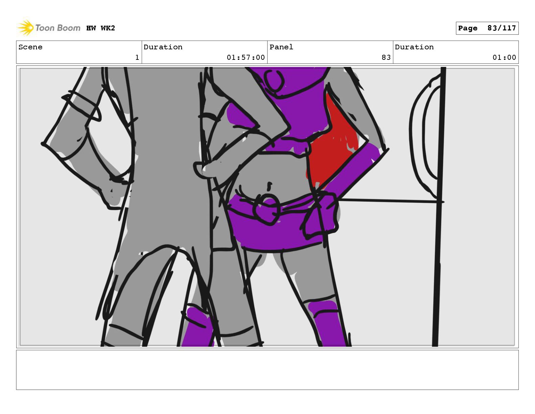Click the 'Scene' header label
Viewport: 535px width, 414px height.
pyautogui.click(x=30, y=47)
